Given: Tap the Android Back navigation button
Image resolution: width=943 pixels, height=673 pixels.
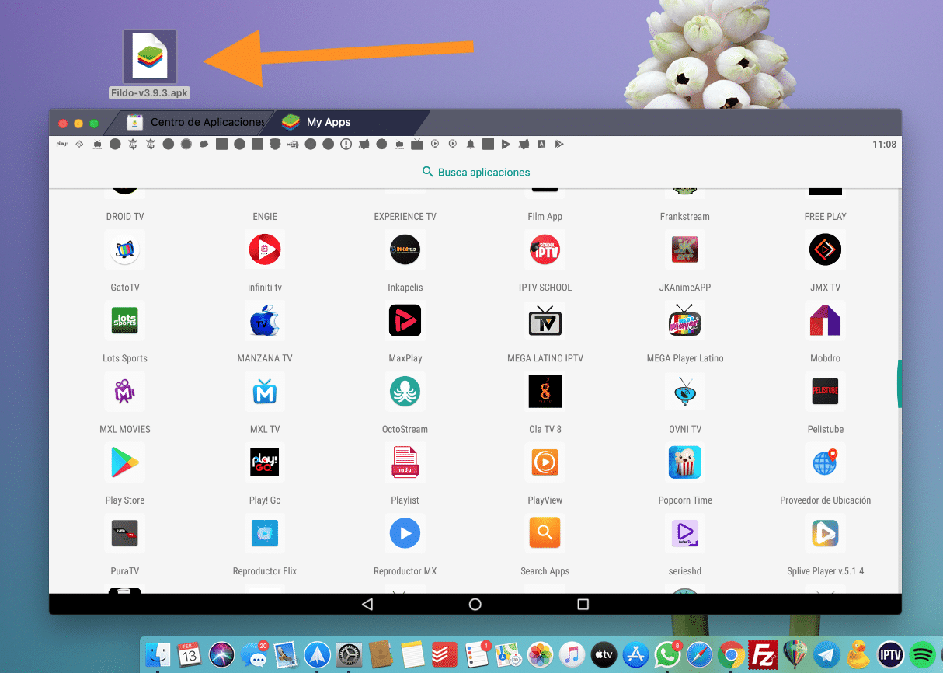Looking at the screenshot, I should [367, 604].
